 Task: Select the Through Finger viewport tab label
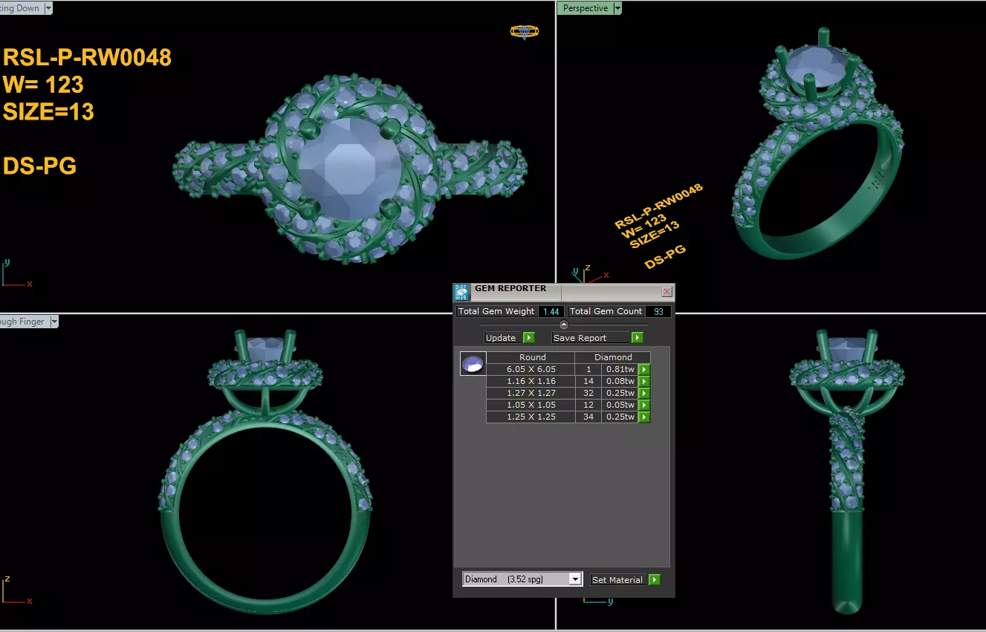[24, 322]
